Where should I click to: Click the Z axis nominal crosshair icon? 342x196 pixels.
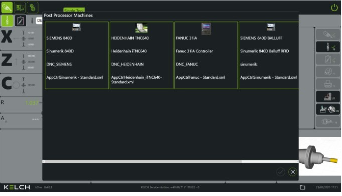23,62
